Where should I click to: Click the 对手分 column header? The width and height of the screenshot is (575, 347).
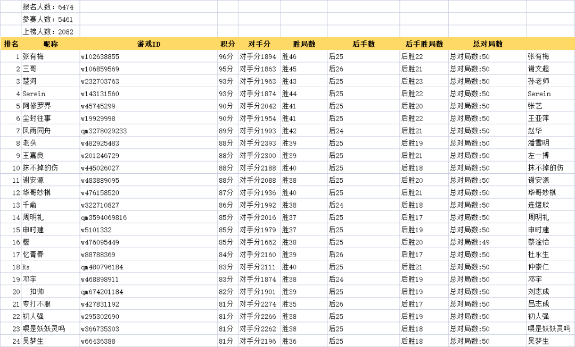coord(260,44)
